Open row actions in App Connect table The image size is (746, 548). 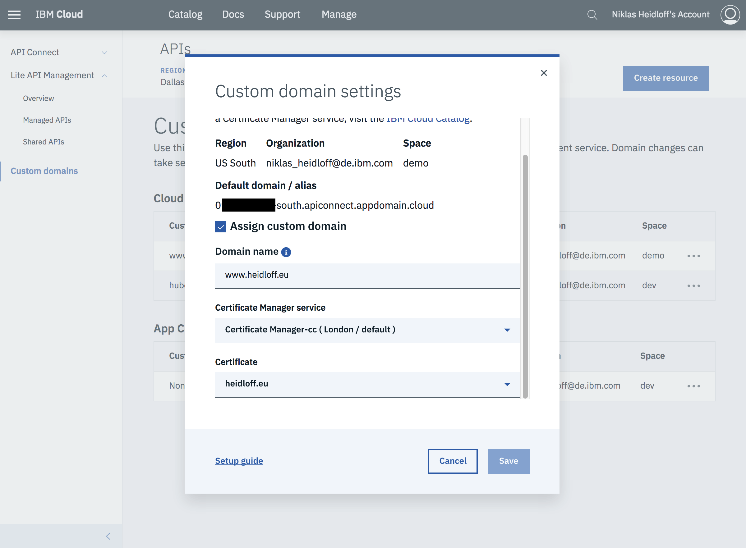point(693,386)
